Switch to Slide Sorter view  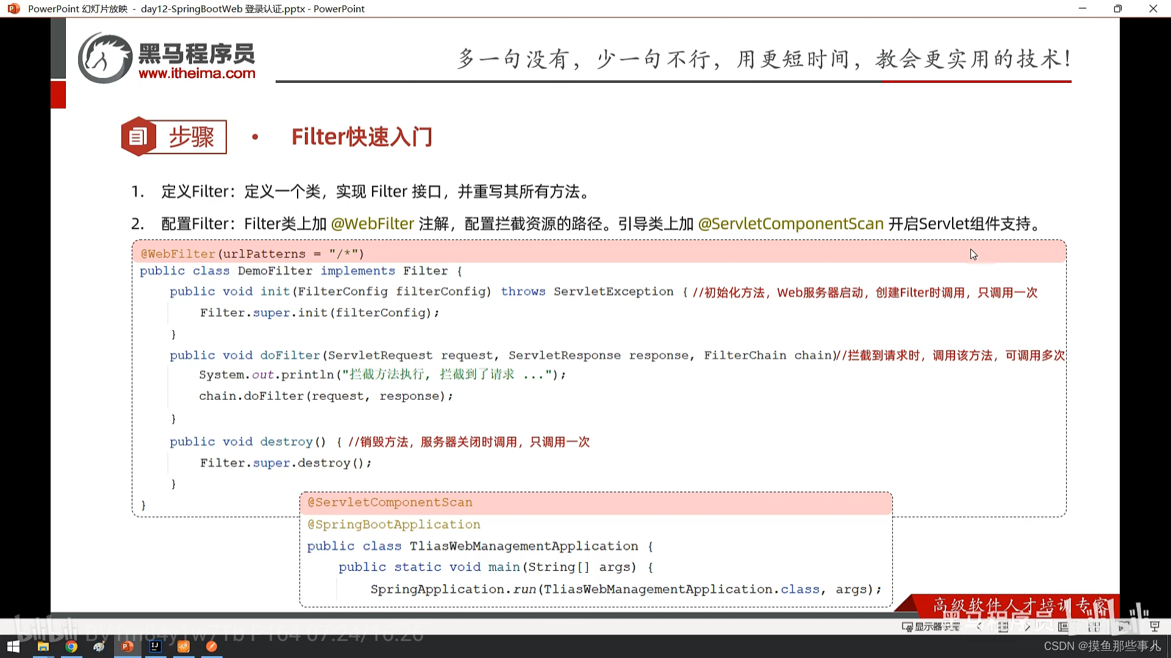click(1094, 626)
